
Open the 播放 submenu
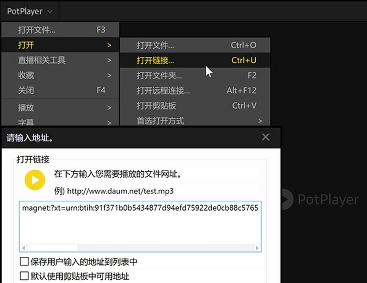tap(60, 107)
